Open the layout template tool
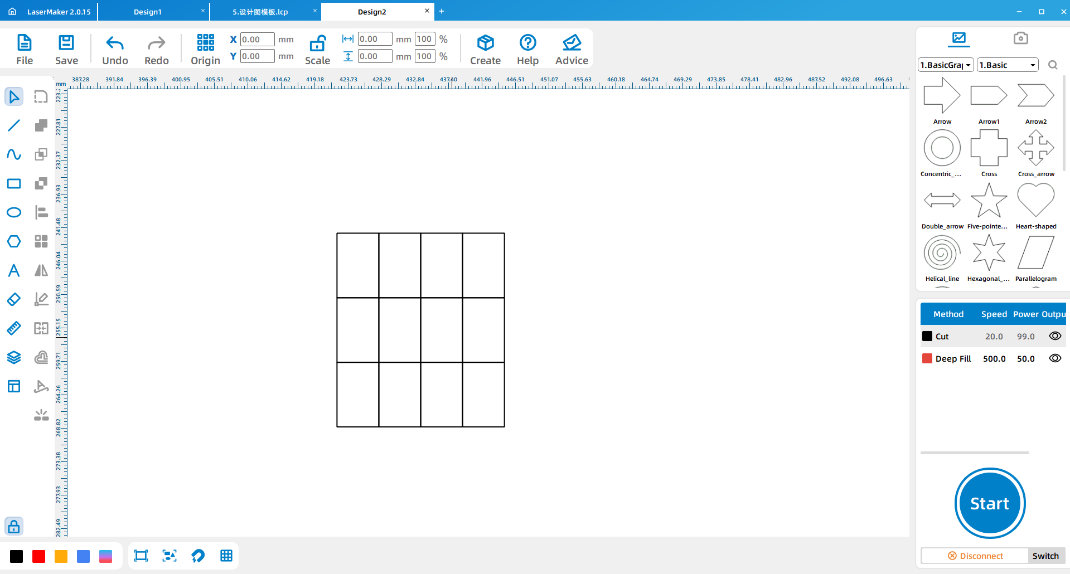Screen dimensions: 1070x574 (x=14, y=386)
